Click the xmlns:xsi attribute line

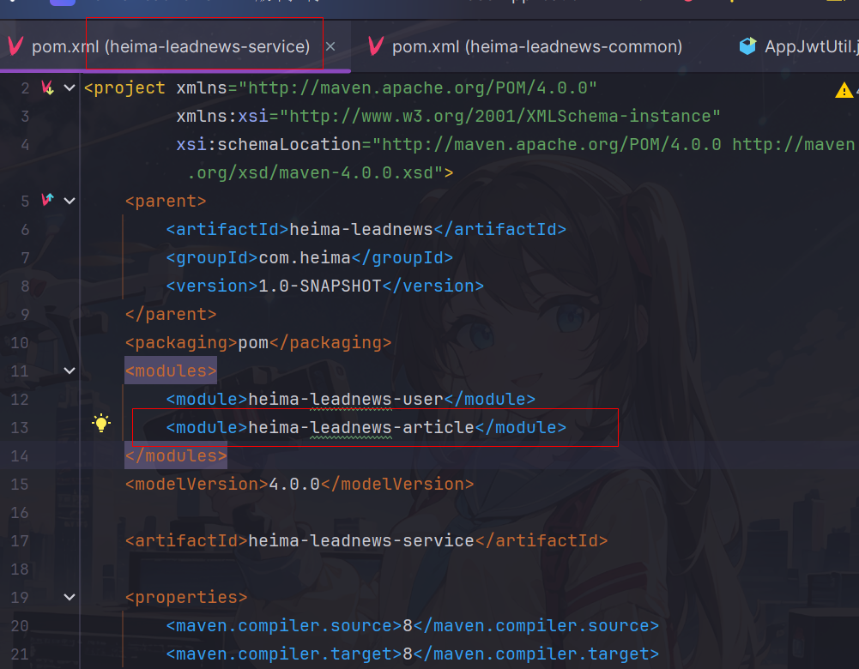point(448,116)
